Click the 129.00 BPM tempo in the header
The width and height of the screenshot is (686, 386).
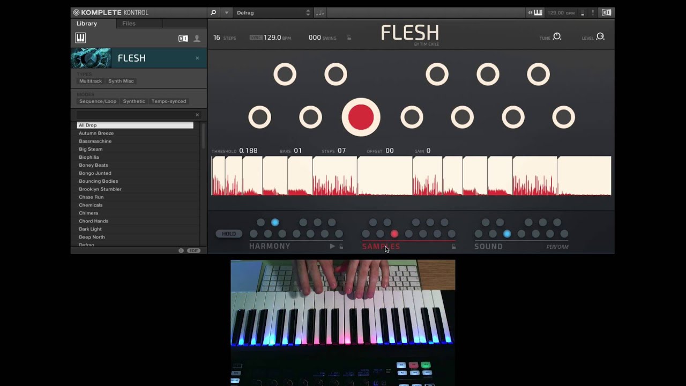(x=560, y=12)
